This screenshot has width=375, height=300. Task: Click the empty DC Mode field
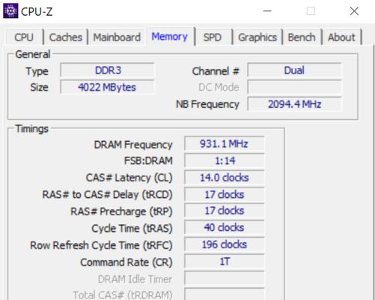(x=294, y=87)
